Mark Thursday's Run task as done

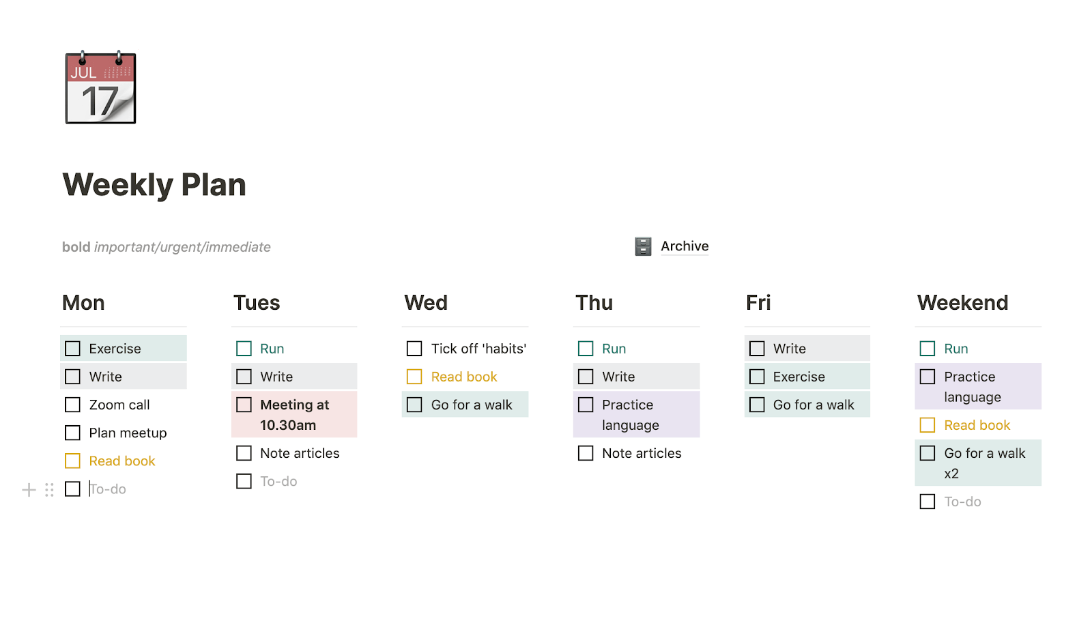pos(586,349)
